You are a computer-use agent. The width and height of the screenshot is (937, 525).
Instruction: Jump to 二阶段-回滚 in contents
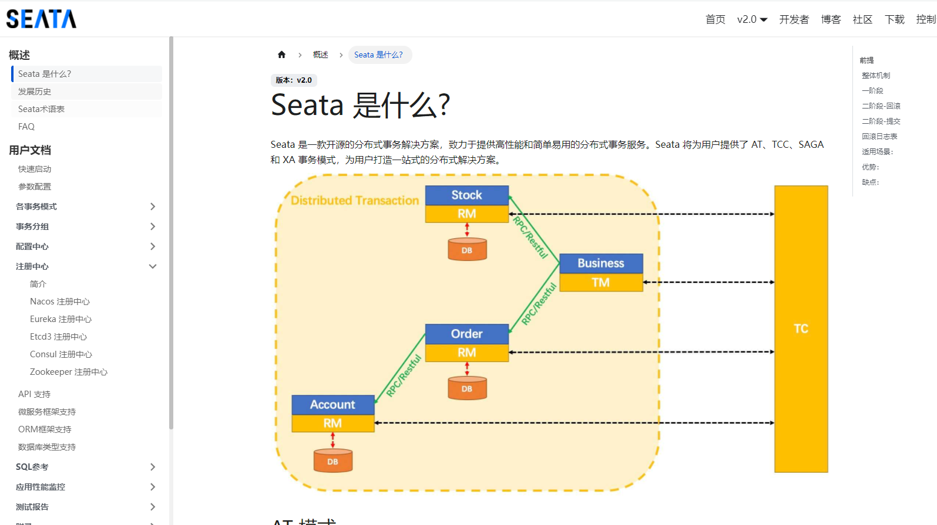click(x=881, y=106)
